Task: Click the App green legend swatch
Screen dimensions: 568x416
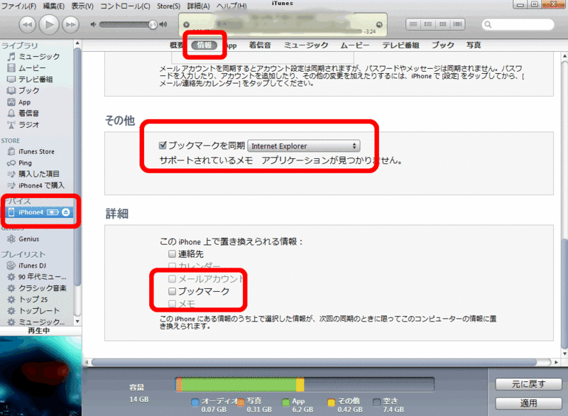Action: (x=286, y=402)
